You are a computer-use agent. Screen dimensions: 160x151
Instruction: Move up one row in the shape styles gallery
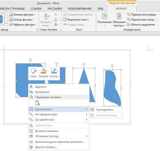(6, 15)
